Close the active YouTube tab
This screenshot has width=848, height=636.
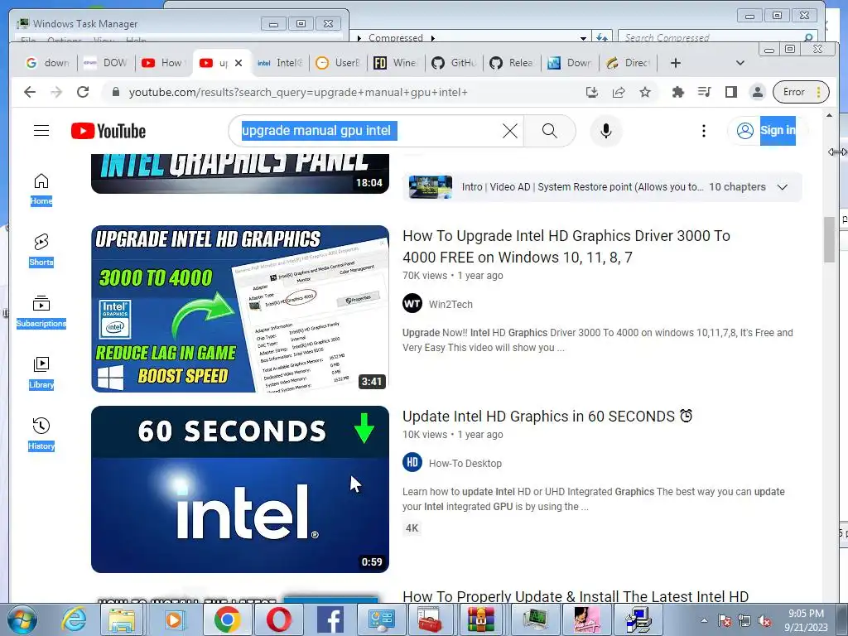(x=238, y=63)
